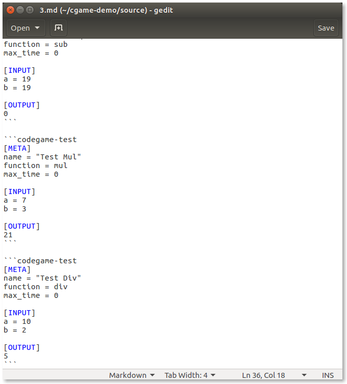Viewport: 347px width, 384px height.
Task: Click the line 'function = div'
Action: point(36,287)
